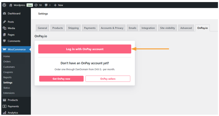Viewport: 219px width, 116px height.
Task: Open Orders under WooCommerce
Action: point(7,61)
